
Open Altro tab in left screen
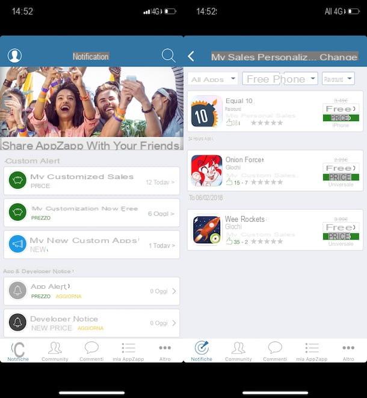(x=165, y=352)
